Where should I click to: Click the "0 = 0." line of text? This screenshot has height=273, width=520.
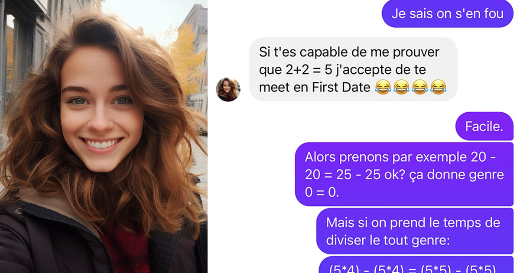(x=322, y=192)
